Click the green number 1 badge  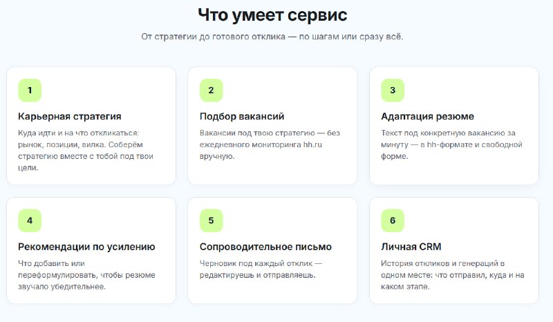(30, 91)
